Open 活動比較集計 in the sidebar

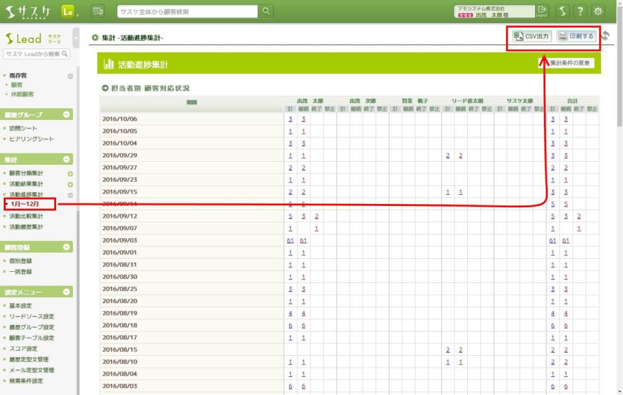point(26,216)
